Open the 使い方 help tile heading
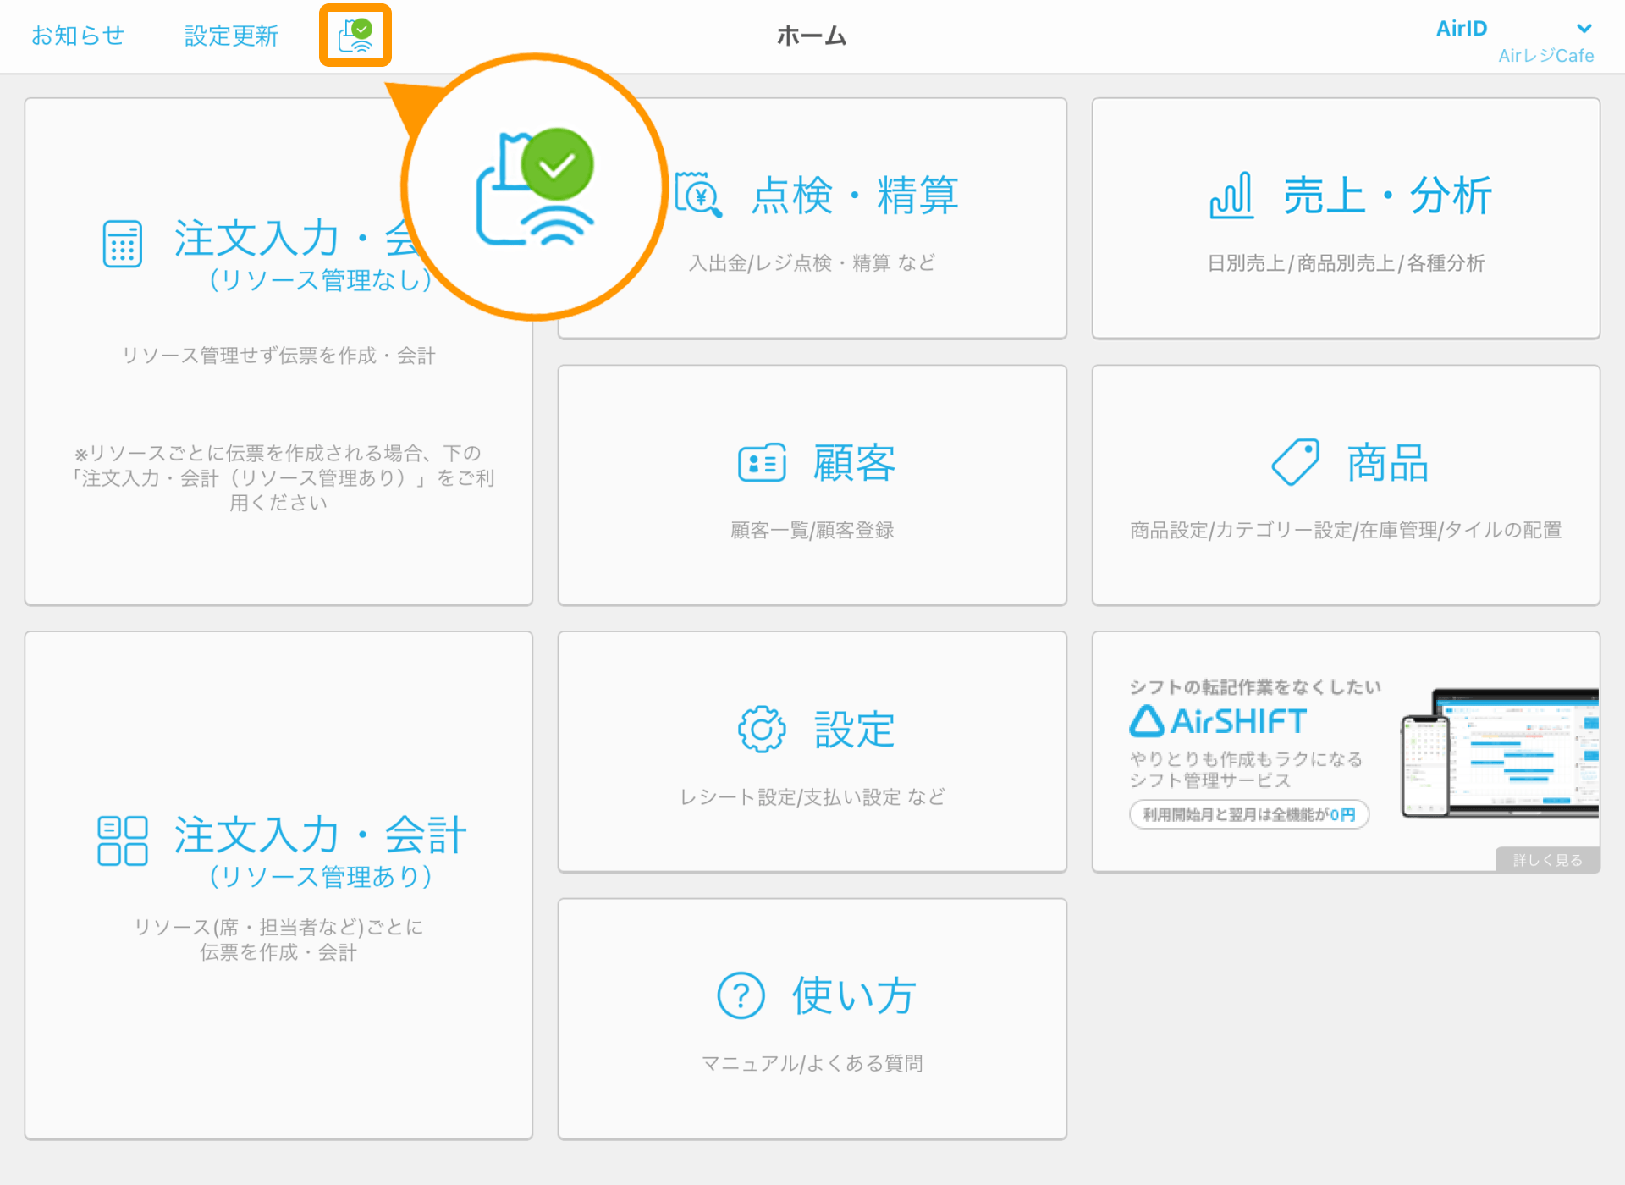 (854, 995)
